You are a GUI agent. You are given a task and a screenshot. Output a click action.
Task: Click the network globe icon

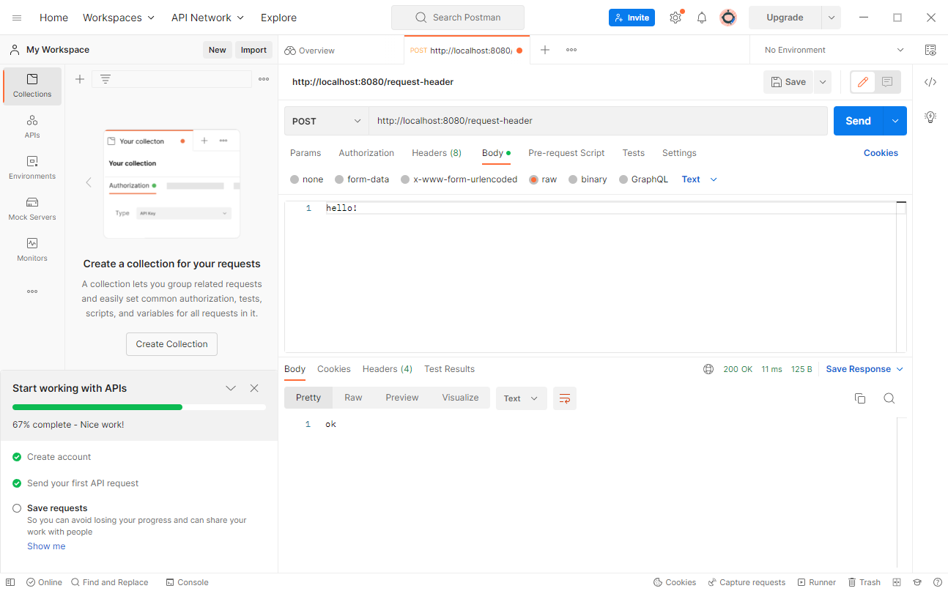(x=708, y=369)
